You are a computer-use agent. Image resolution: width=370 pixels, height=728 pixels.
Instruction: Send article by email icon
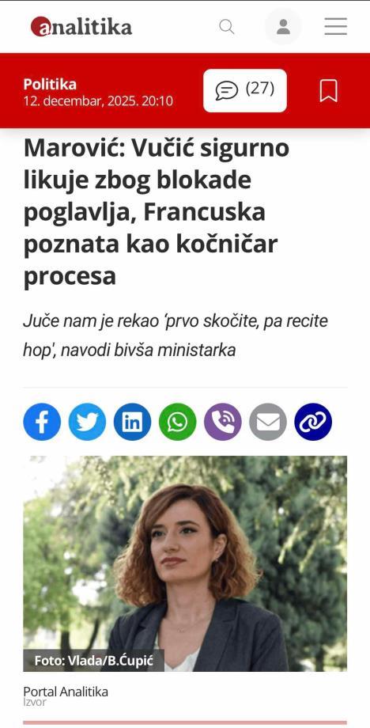point(268,422)
